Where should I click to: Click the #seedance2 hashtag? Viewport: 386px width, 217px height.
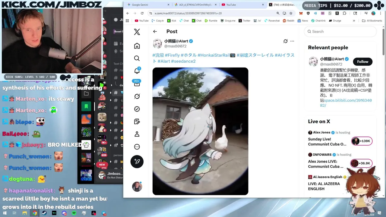click(x=183, y=61)
